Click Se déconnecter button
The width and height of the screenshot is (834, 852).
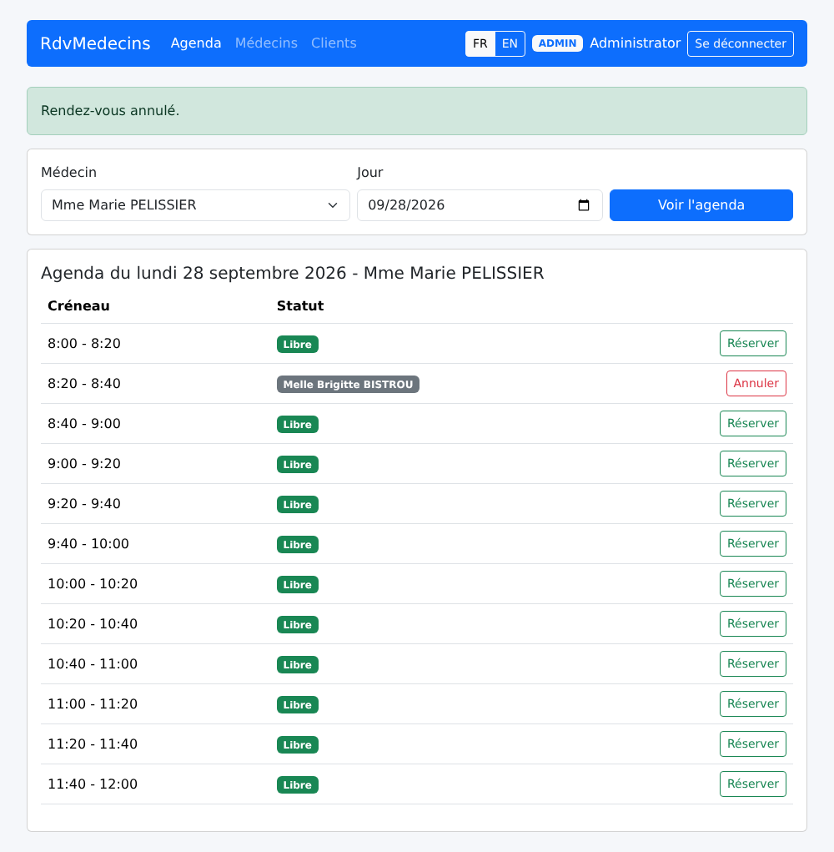741,43
